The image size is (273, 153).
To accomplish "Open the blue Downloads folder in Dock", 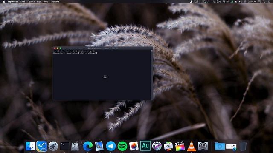I will point(220,146).
